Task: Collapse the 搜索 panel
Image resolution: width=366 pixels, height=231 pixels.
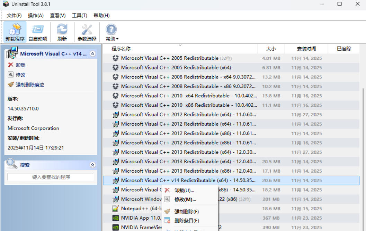Action: tap(93, 165)
